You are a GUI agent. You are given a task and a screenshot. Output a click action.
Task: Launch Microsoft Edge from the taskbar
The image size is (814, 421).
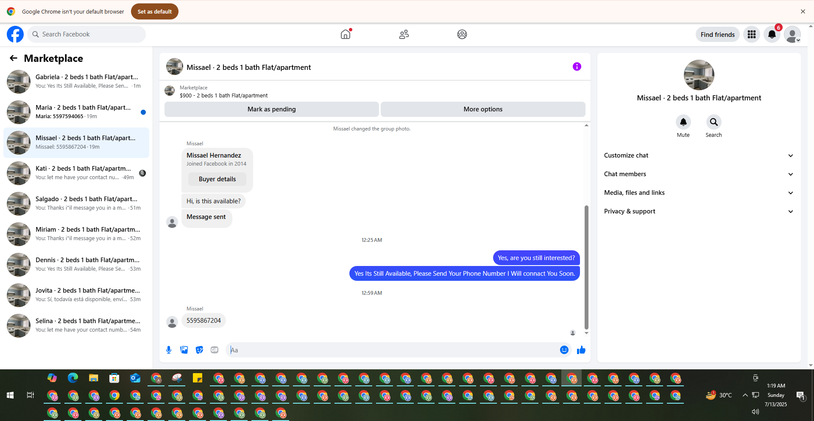[x=73, y=378]
